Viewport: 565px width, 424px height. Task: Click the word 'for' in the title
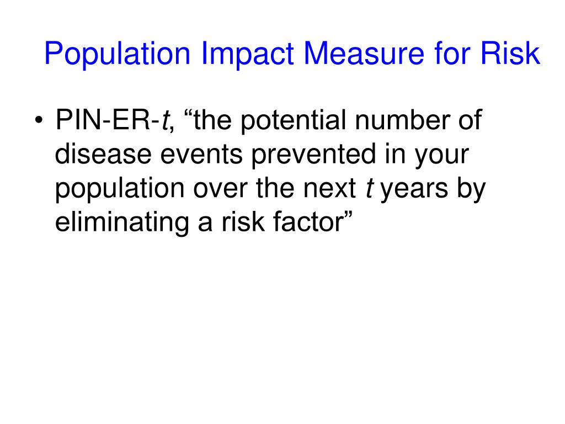[452, 53]
